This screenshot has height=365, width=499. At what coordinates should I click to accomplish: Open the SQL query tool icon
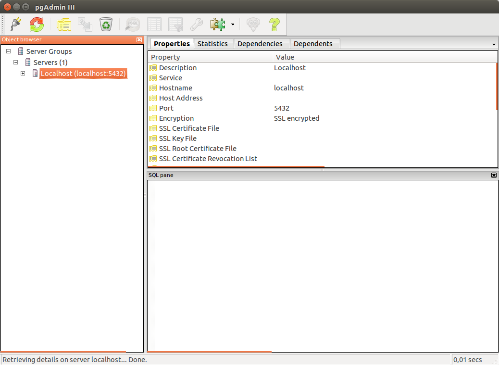133,25
